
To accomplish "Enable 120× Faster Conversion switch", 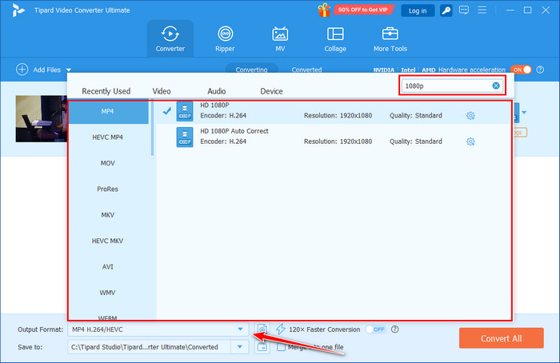I will click(374, 329).
